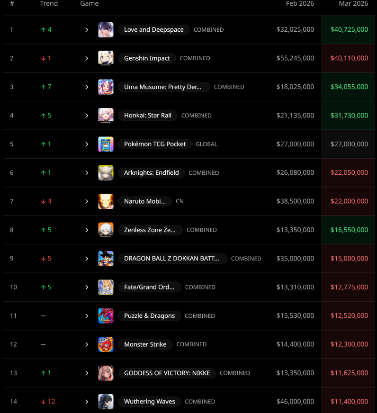This screenshot has height=413, width=377.
Task: Click the Monster Strike name pill
Action: coord(145,344)
